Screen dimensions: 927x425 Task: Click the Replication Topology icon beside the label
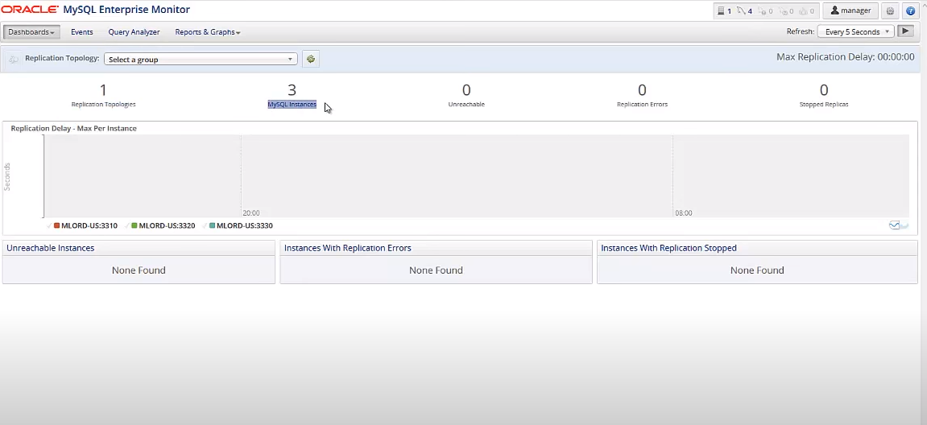(14, 59)
